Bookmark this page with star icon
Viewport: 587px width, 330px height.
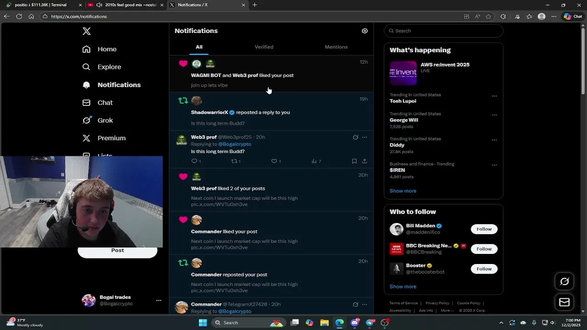488,16
